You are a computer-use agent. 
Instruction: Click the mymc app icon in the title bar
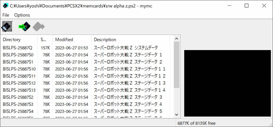[5, 5]
